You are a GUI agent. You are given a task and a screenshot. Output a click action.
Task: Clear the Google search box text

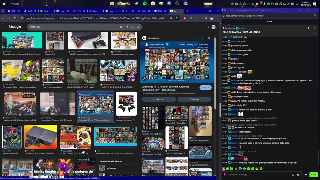(121, 27)
